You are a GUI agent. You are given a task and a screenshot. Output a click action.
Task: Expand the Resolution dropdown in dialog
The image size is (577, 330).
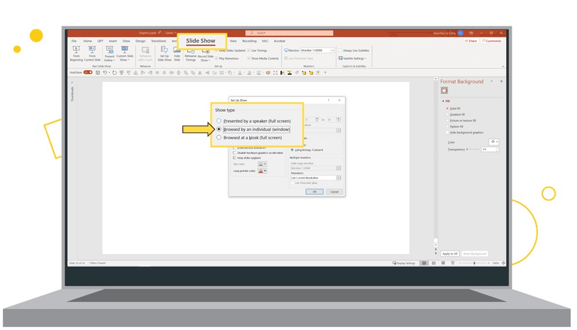click(338, 178)
